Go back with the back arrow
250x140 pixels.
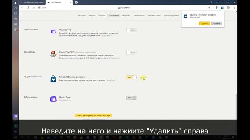[x=22, y=7]
